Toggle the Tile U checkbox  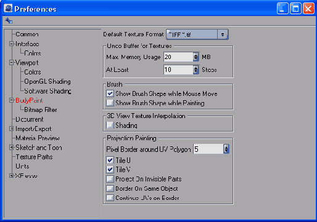pyautogui.click(x=110, y=160)
